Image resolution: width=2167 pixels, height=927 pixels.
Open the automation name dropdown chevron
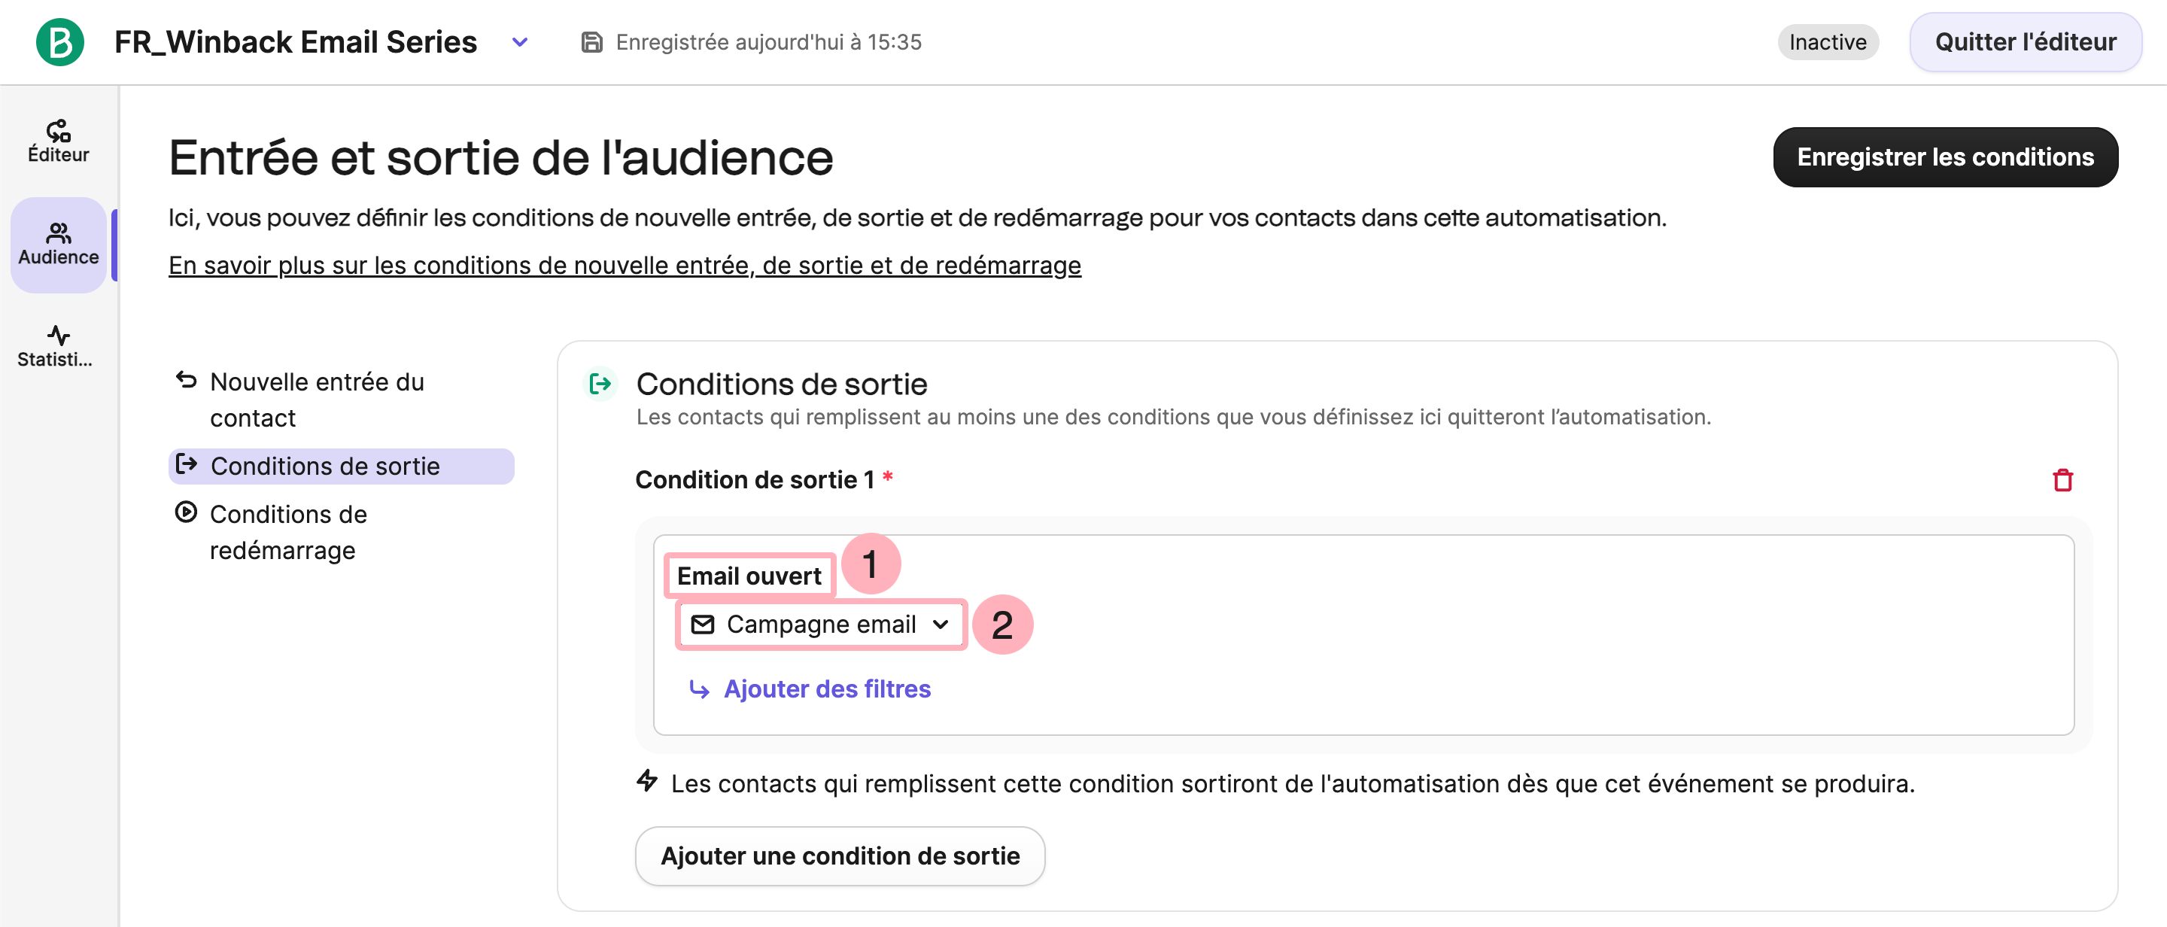point(520,42)
